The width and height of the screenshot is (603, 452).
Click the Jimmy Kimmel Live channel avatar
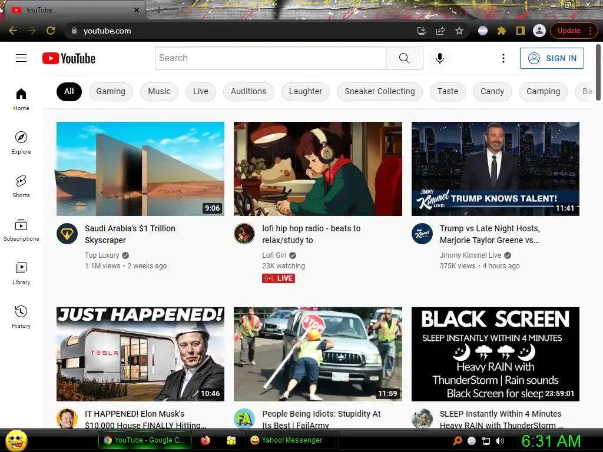(x=422, y=234)
